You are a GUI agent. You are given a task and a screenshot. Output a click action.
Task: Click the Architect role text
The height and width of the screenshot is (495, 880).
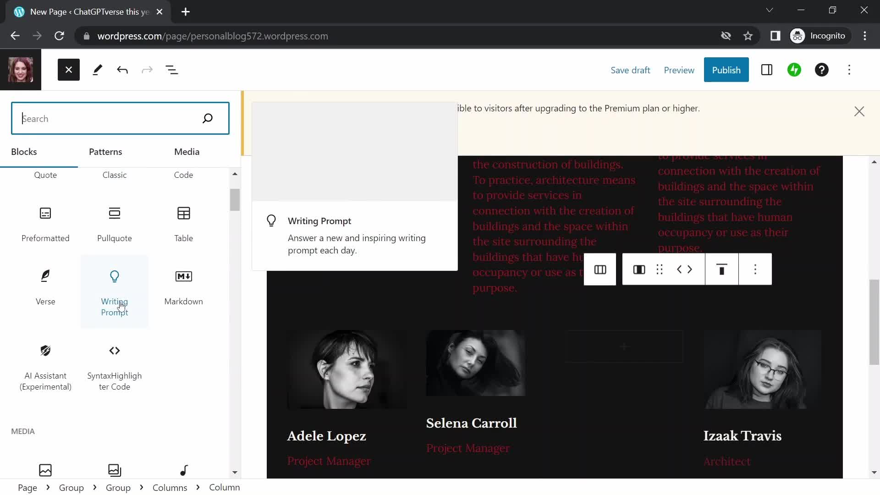(727, 462)
